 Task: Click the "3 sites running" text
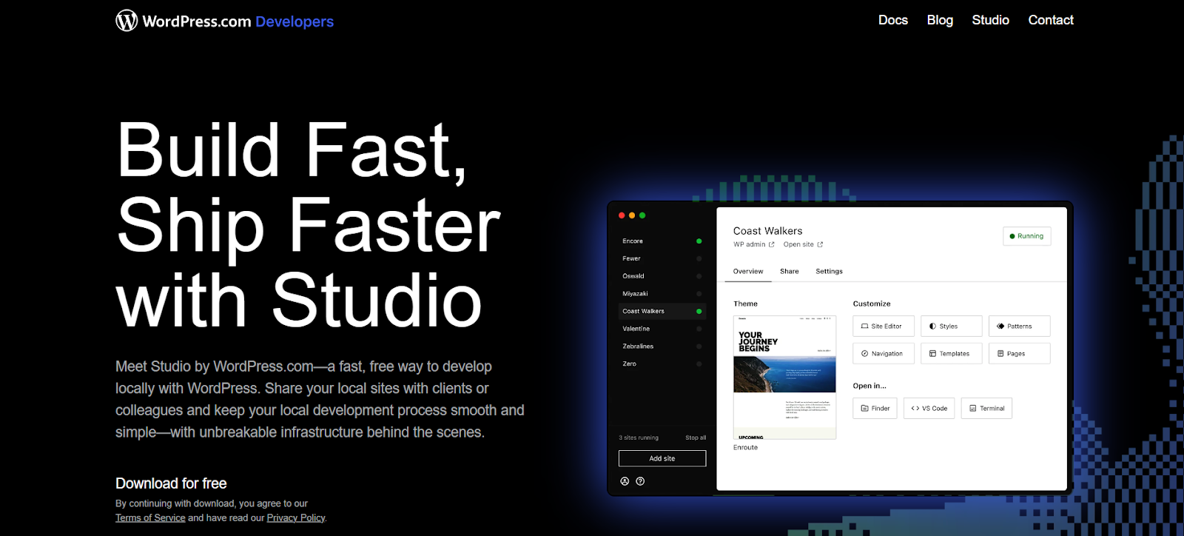(x=639, y=438)
